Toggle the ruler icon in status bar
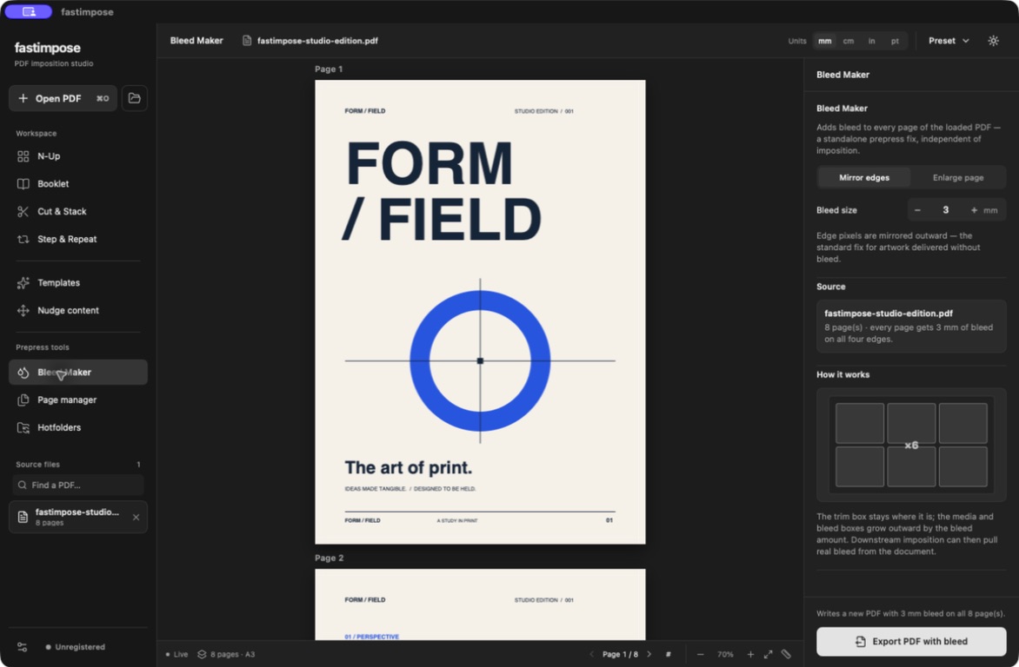The image size is (1019, 667). point(786,654)
